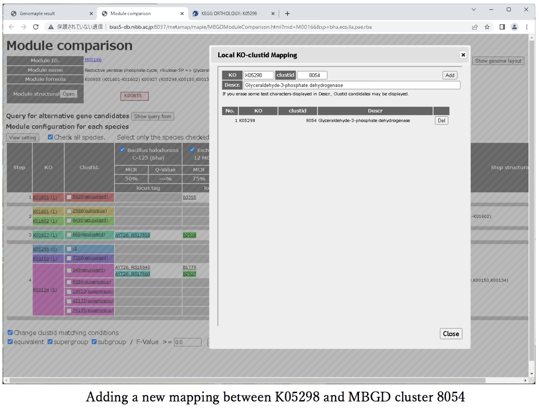Close the Local KO-clustid Mapping dialog with X
Viewport: 539px width, 409px height.
coord(463,55)
